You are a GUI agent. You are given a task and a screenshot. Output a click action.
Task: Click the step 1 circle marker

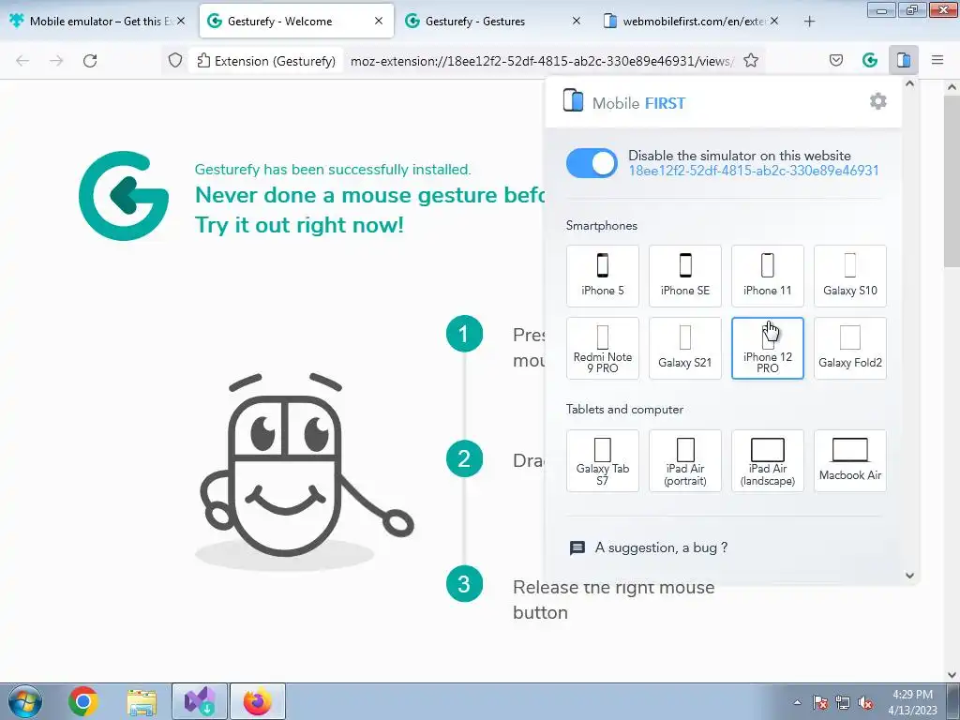pyautogui.click(x=464, y=334)
